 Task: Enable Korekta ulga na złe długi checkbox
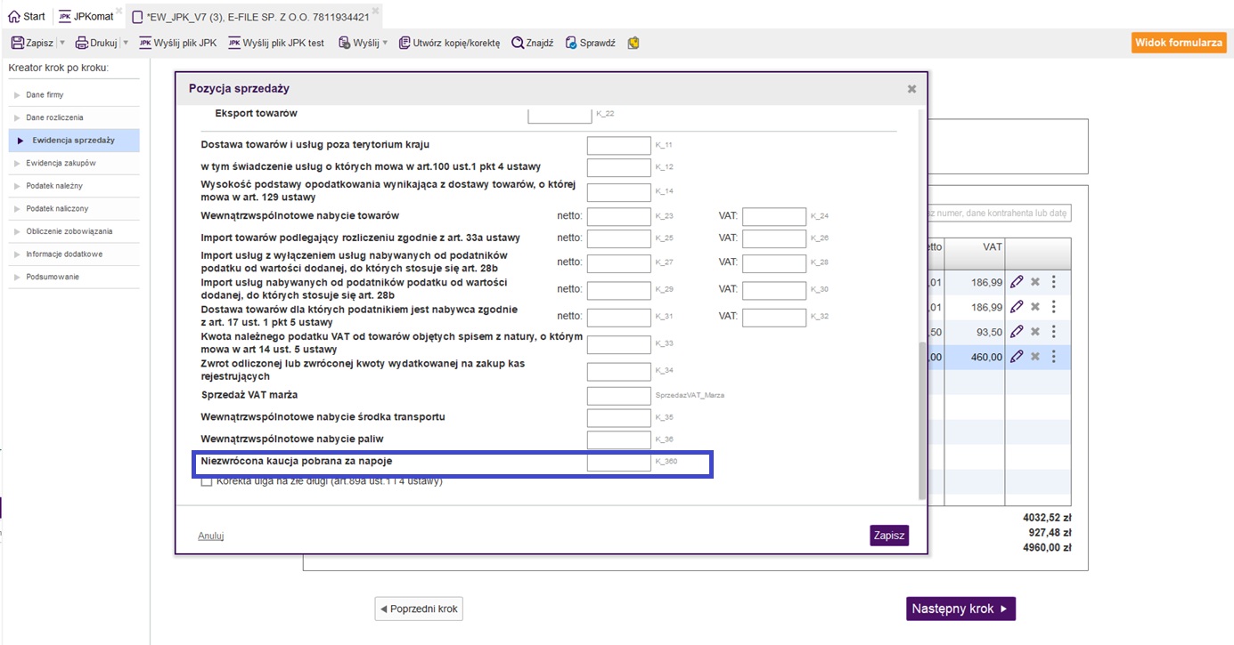click(x=207, y=481)
